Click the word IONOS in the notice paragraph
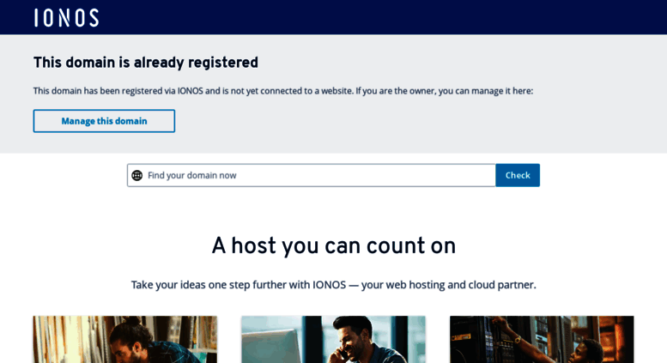 tap(190, 91)
